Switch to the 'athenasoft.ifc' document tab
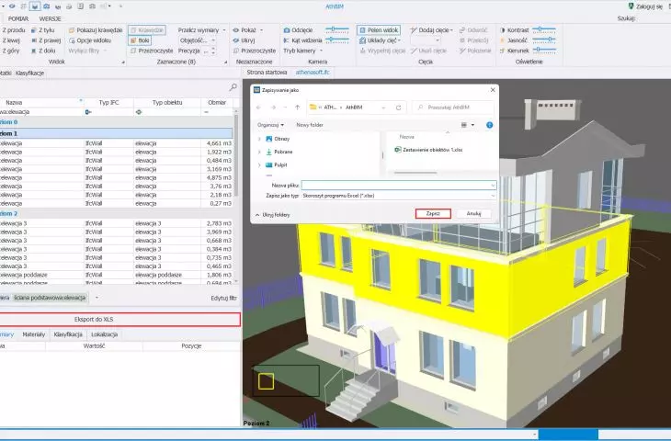This screenshot has height=441, width=671. pos(313,73)
